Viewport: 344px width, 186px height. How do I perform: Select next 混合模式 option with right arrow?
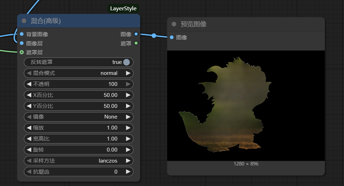128,73
